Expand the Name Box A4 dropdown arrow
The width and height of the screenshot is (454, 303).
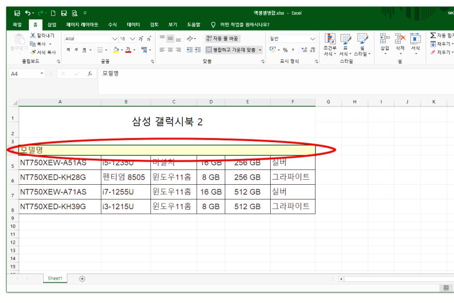click(x=41, y=74)
